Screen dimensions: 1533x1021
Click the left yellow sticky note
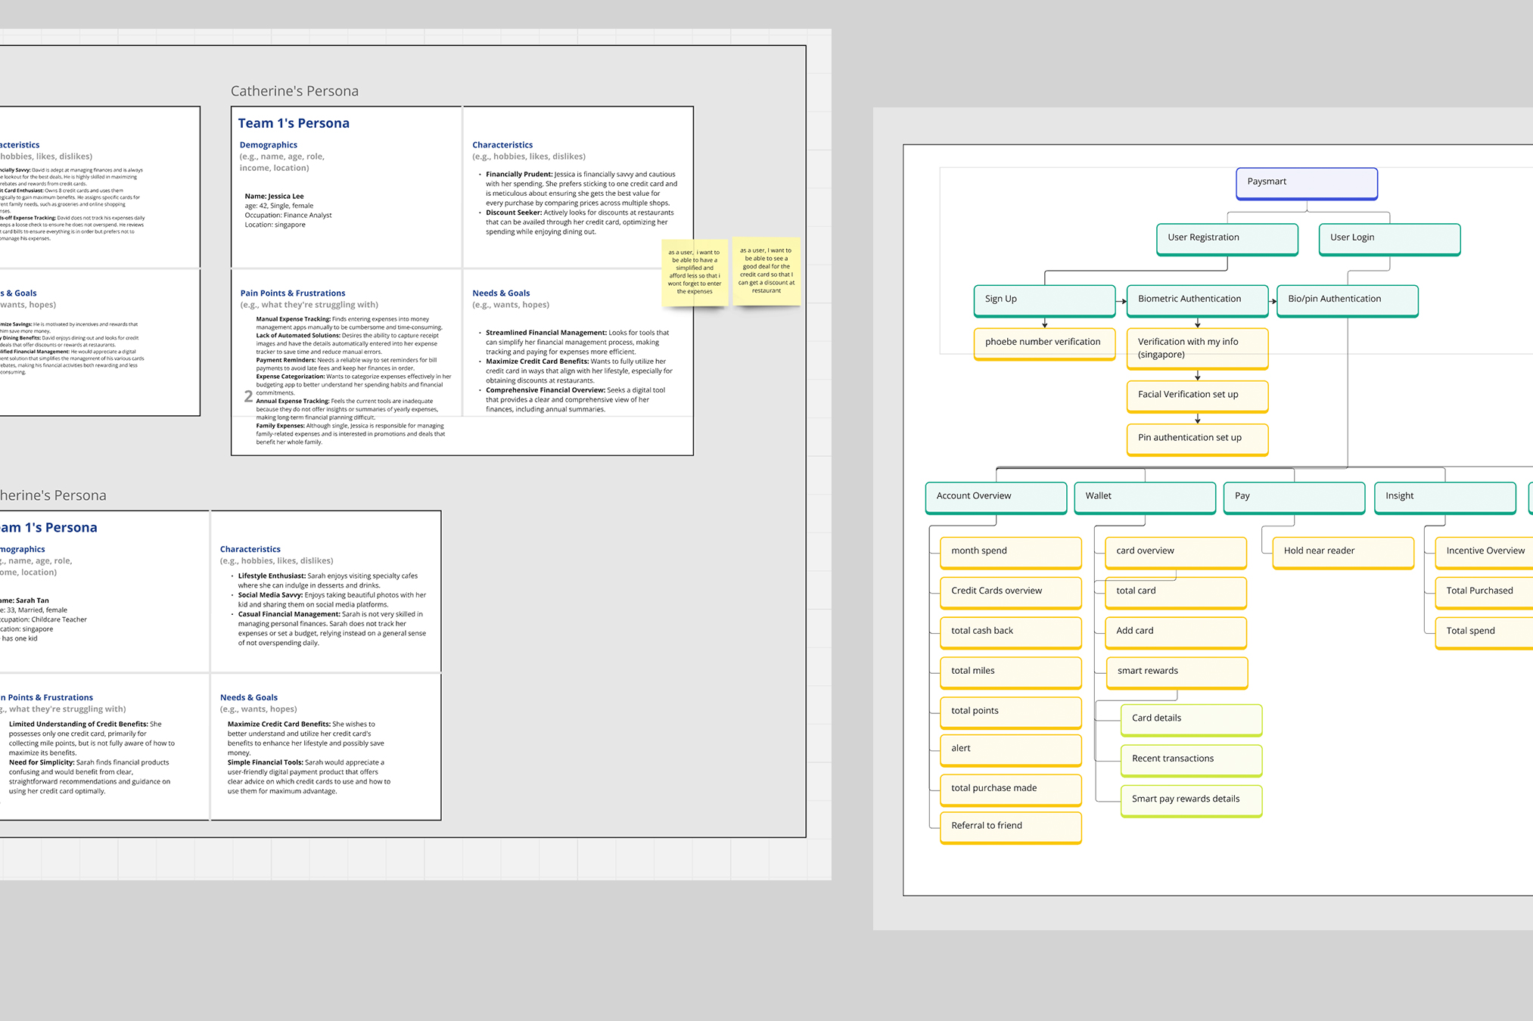coord(694,273)
